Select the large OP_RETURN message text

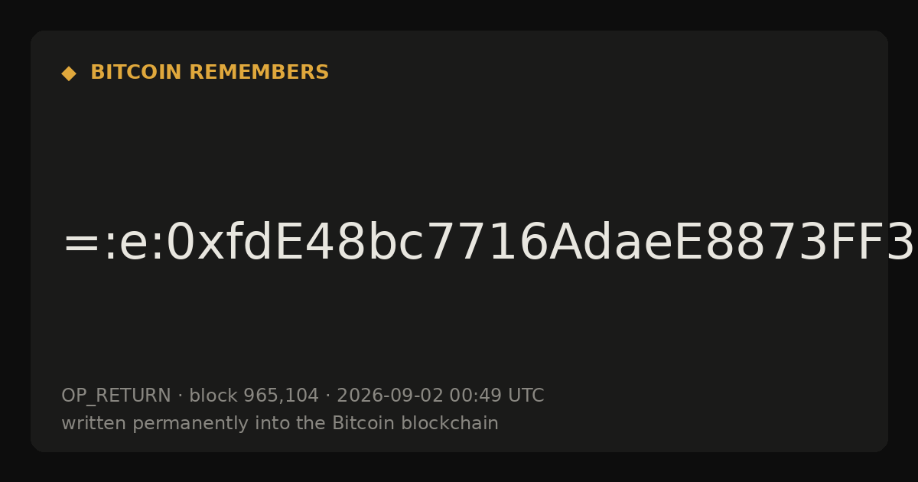(x=489, y=244)
